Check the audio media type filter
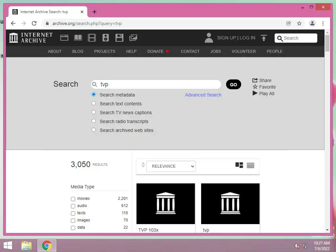 tap(73, 206)
